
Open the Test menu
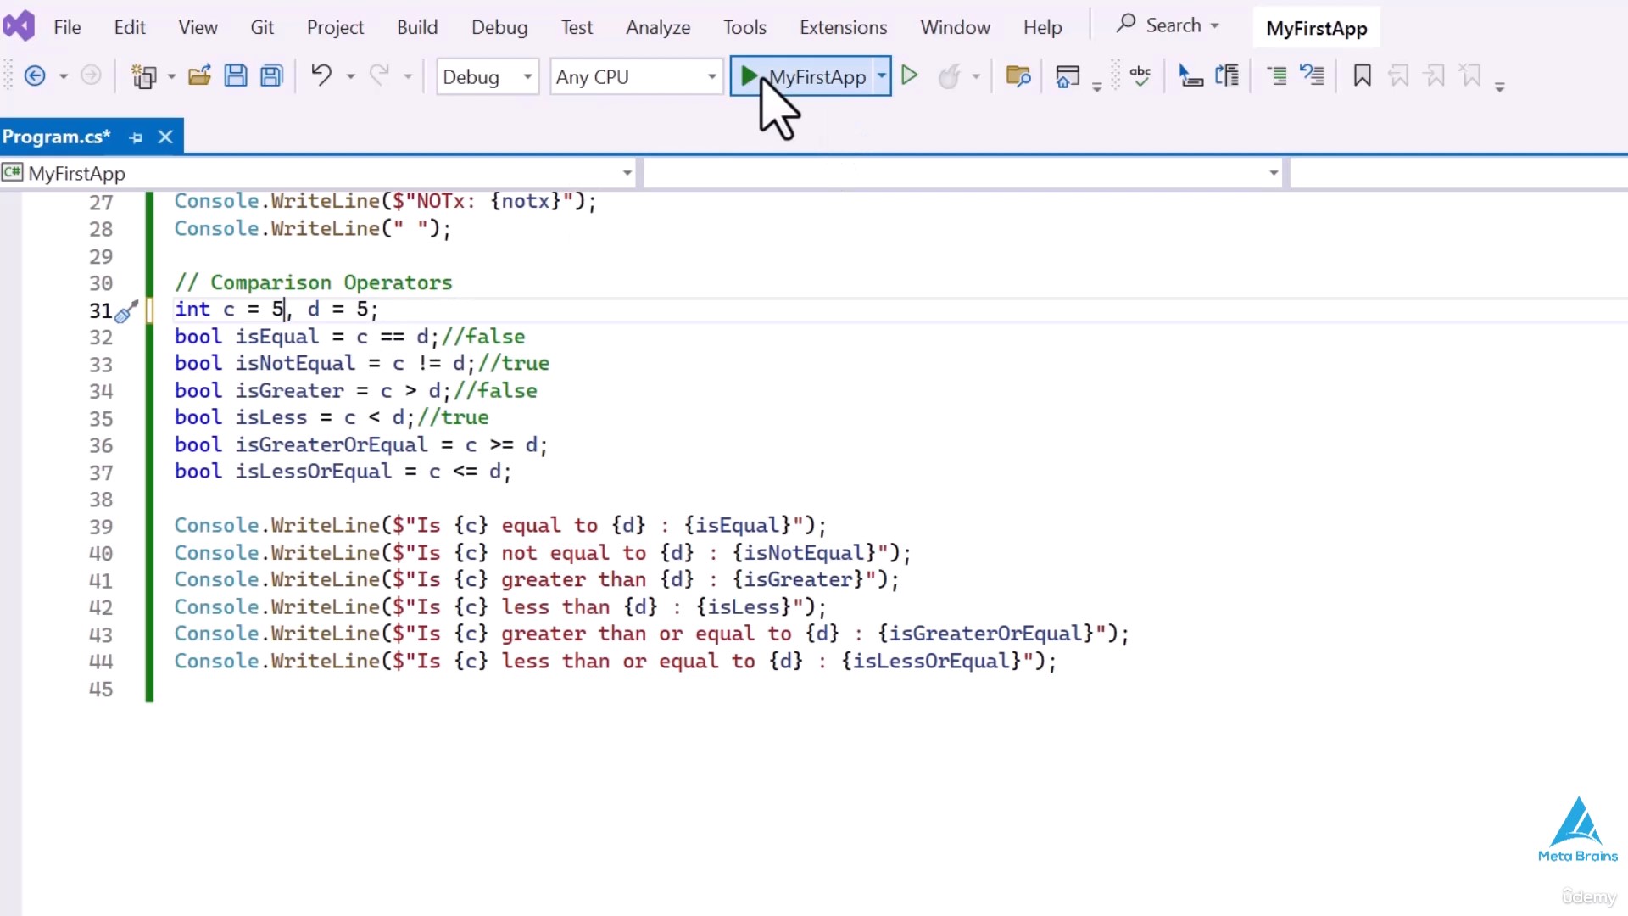(577, 27)
